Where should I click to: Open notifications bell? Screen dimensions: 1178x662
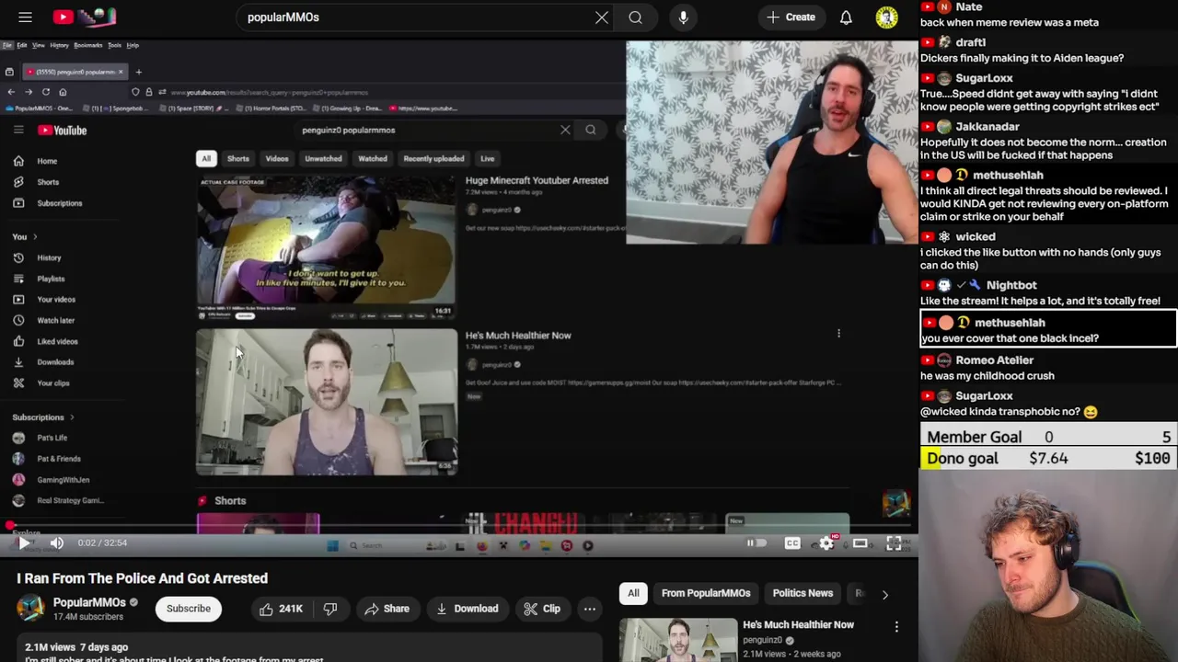(x=846, y=17)
